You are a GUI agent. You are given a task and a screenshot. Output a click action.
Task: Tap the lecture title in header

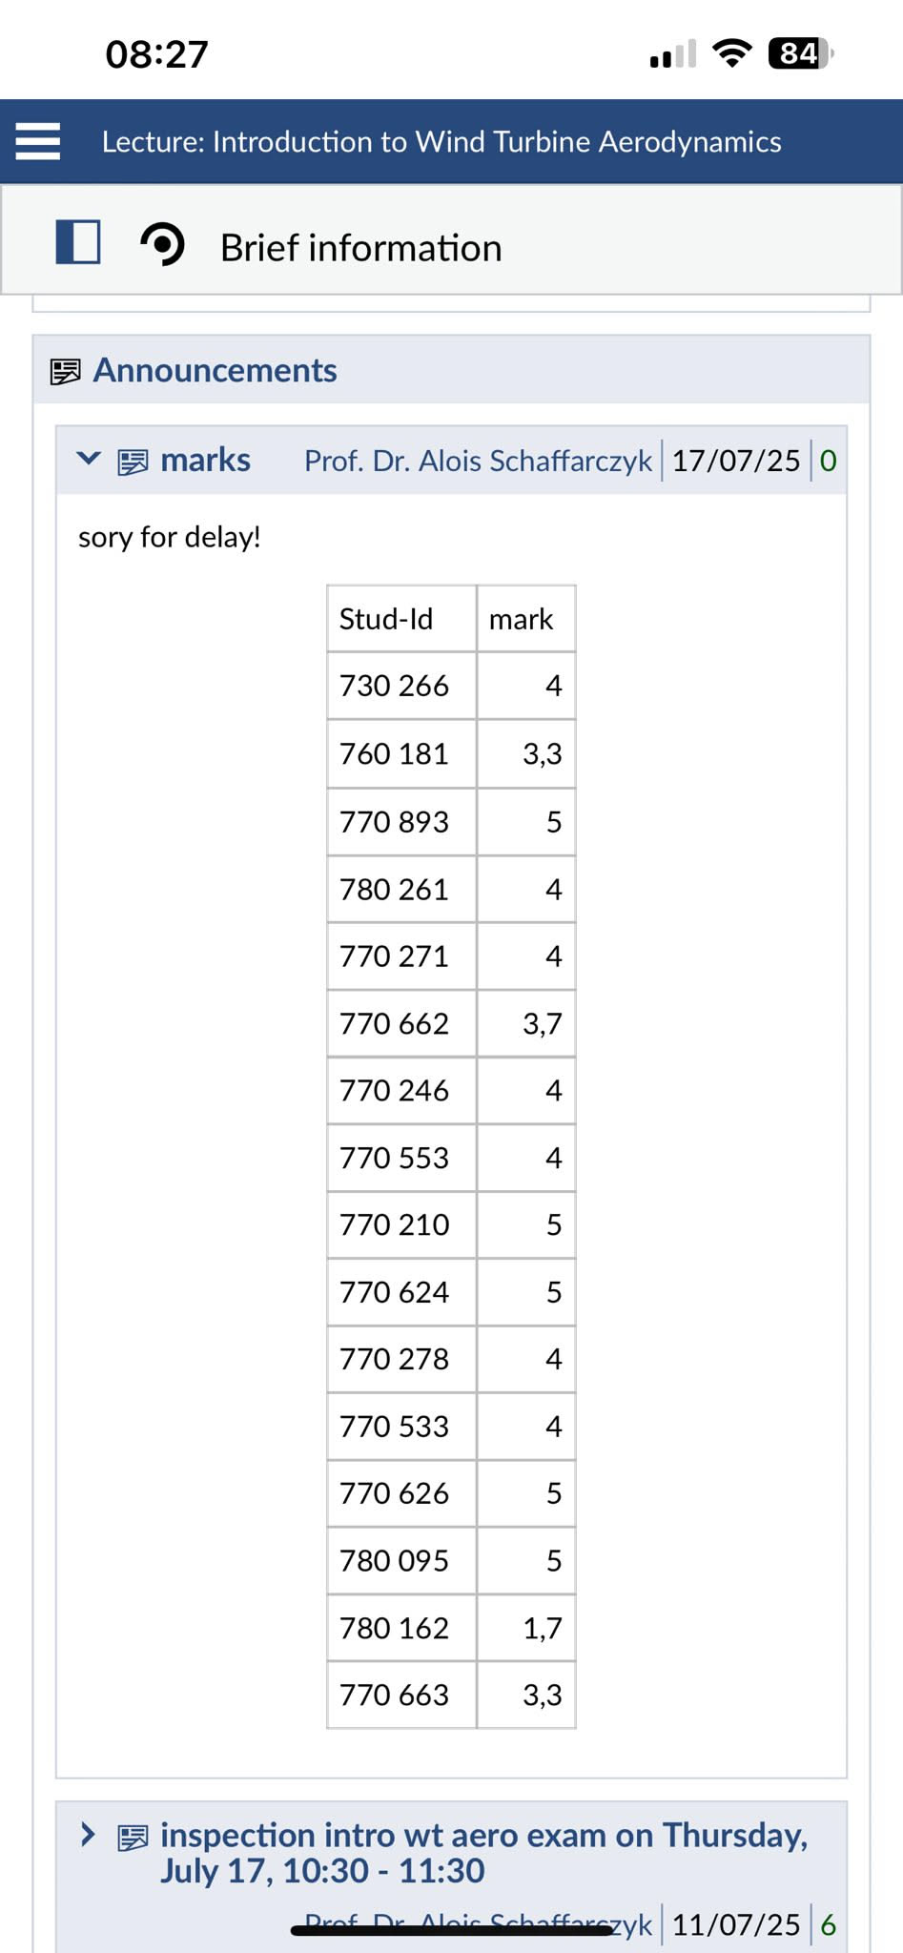click(441, 142)
